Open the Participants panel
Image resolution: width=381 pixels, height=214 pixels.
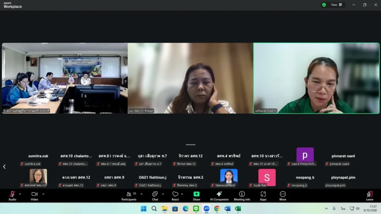[x=129, y=195]
